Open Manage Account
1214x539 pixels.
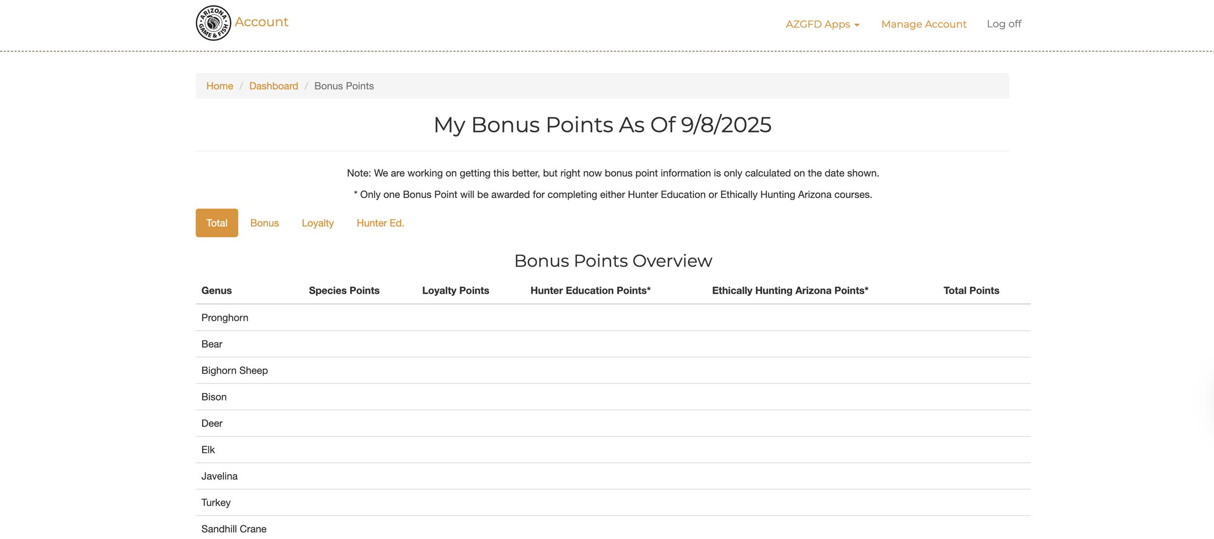923,24
